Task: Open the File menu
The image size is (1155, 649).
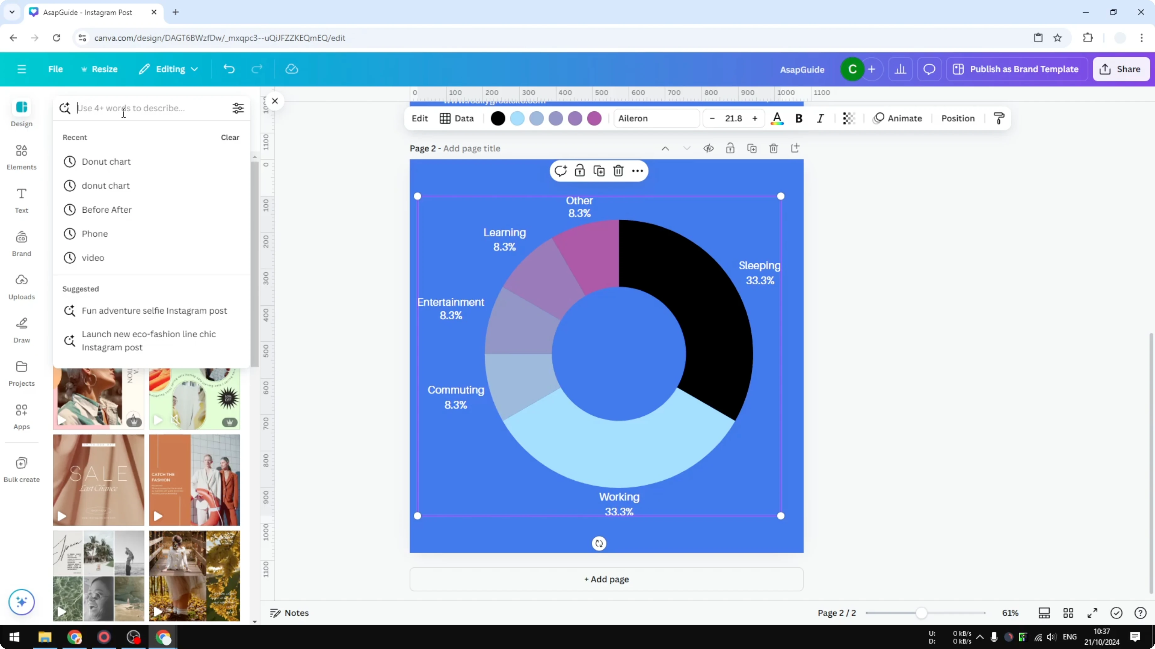Action: (x=56, y=69)
